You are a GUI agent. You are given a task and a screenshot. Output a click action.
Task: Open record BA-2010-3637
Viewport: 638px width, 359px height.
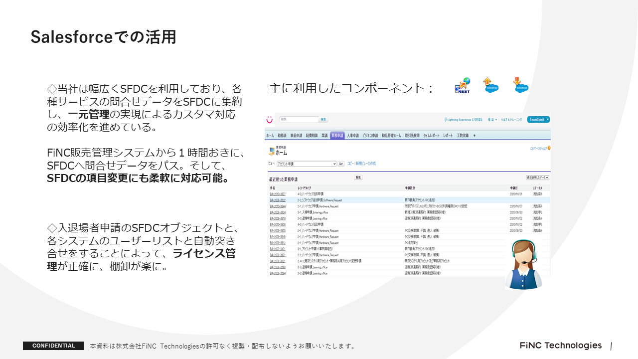(278, 194)
